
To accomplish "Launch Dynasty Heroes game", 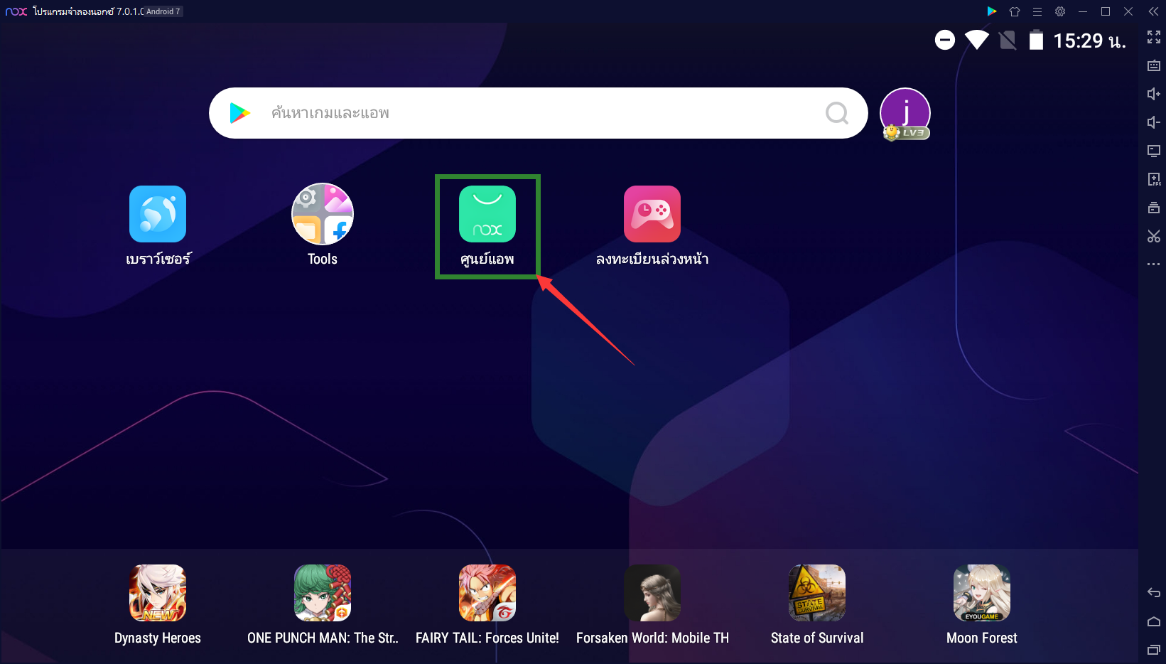I will tap(158, 594).
